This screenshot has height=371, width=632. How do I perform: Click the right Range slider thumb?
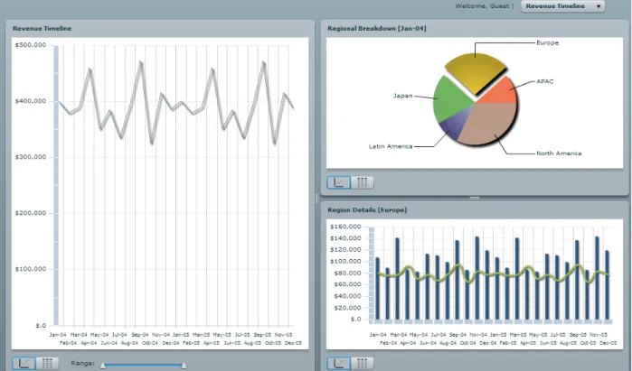click(x=184, y=366)
